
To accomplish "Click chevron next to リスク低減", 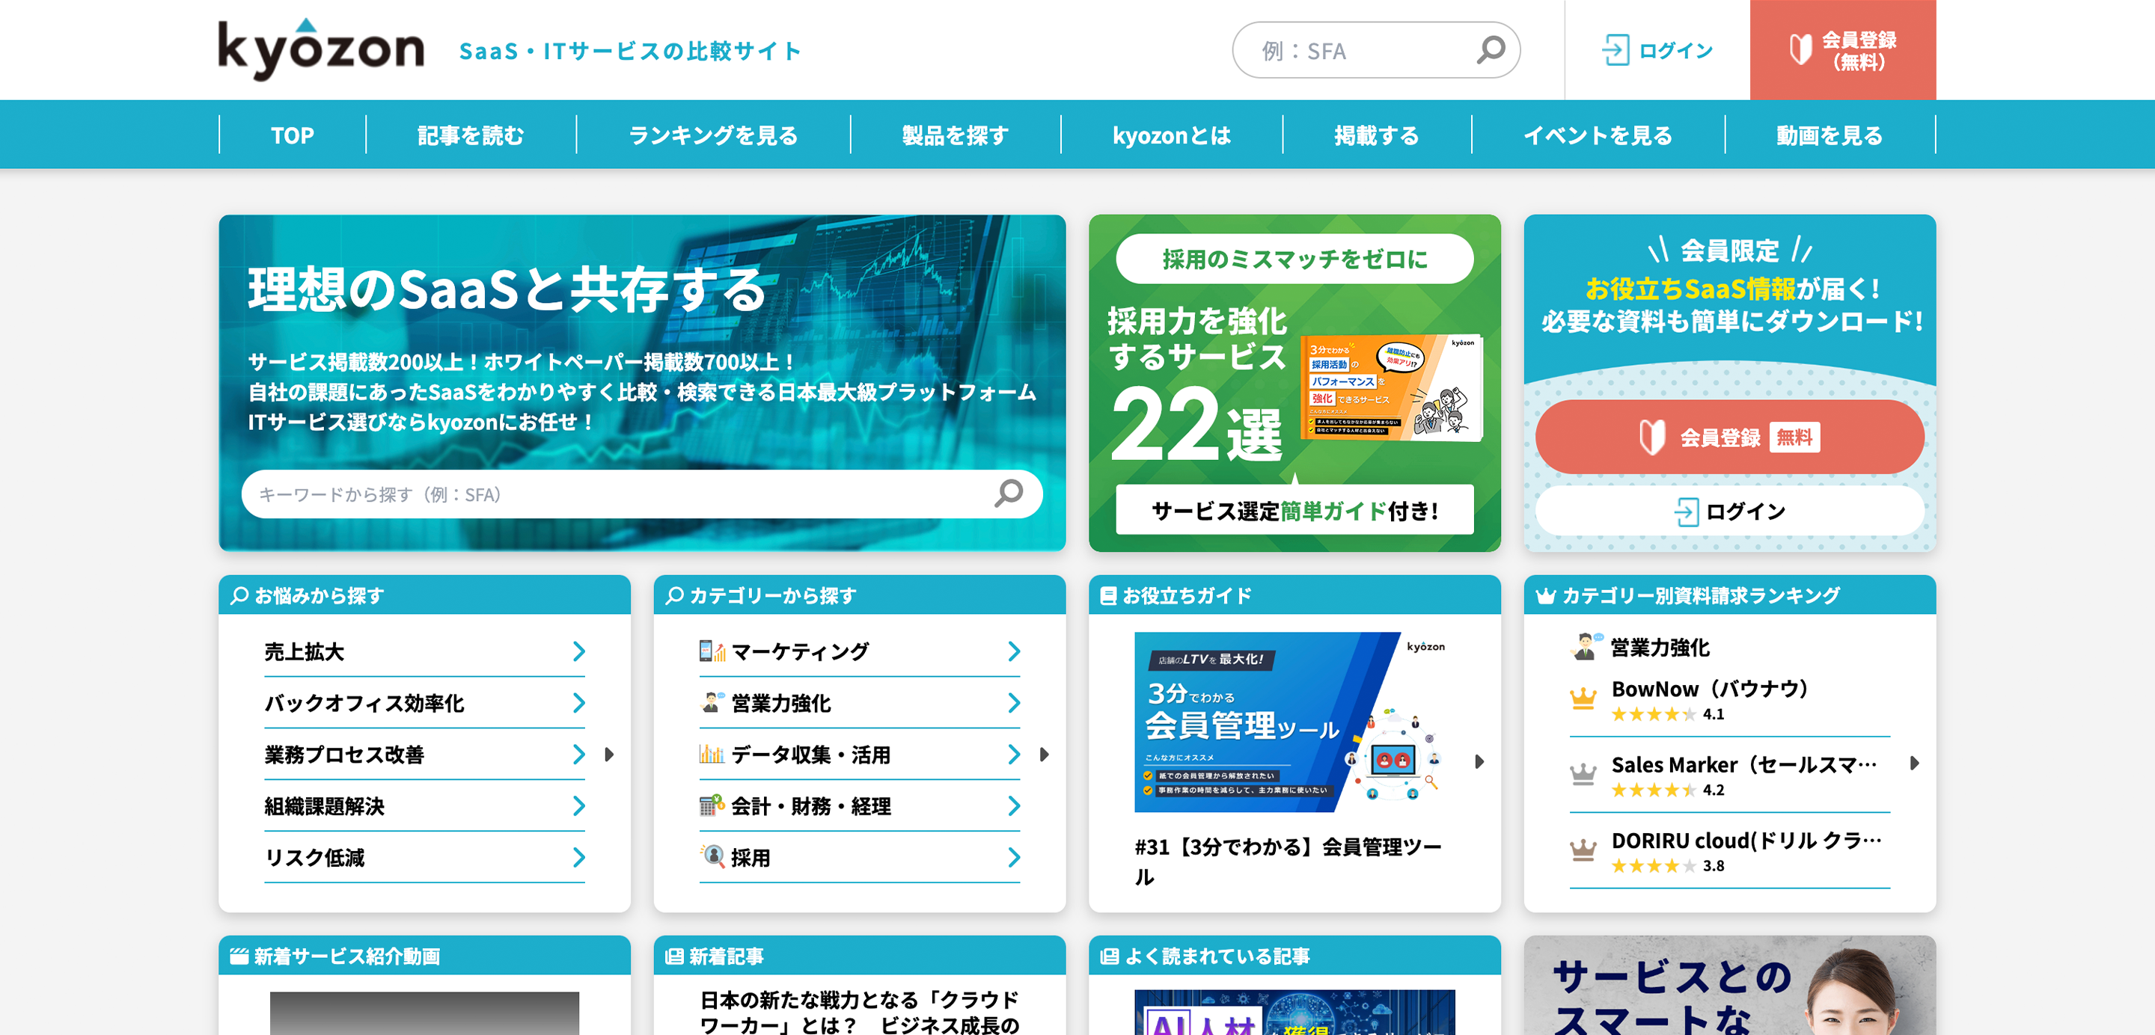I will click(578, 857).
